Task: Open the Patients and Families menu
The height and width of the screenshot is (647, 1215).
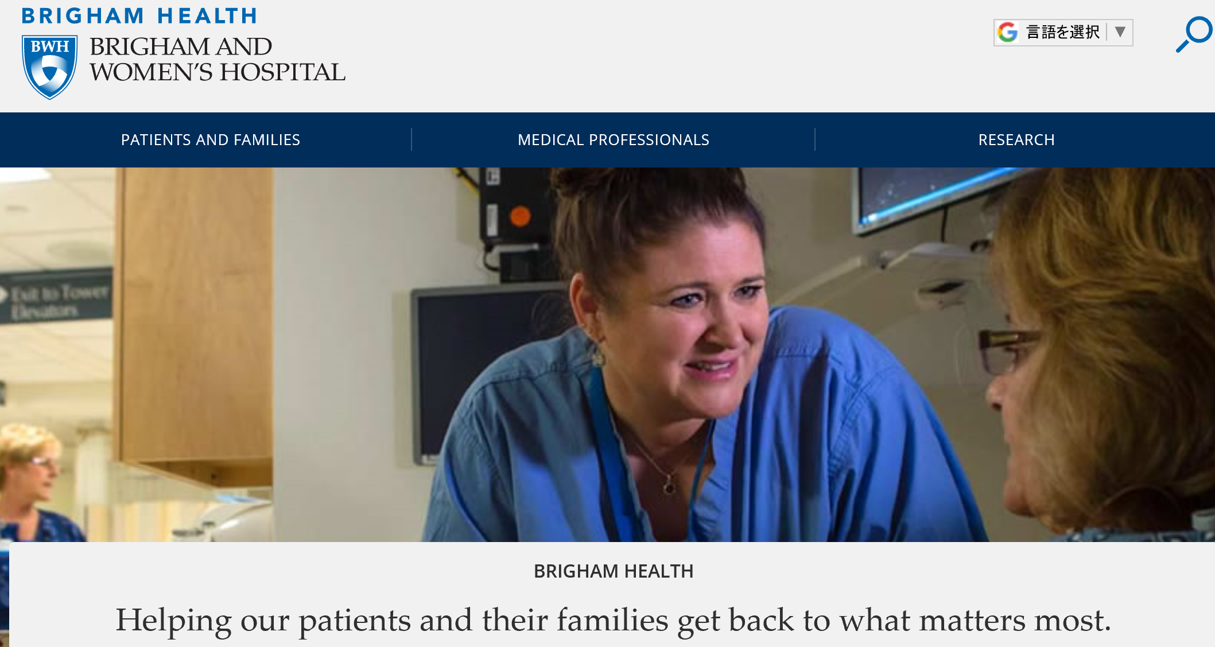Action: click(x=210, y=140)
